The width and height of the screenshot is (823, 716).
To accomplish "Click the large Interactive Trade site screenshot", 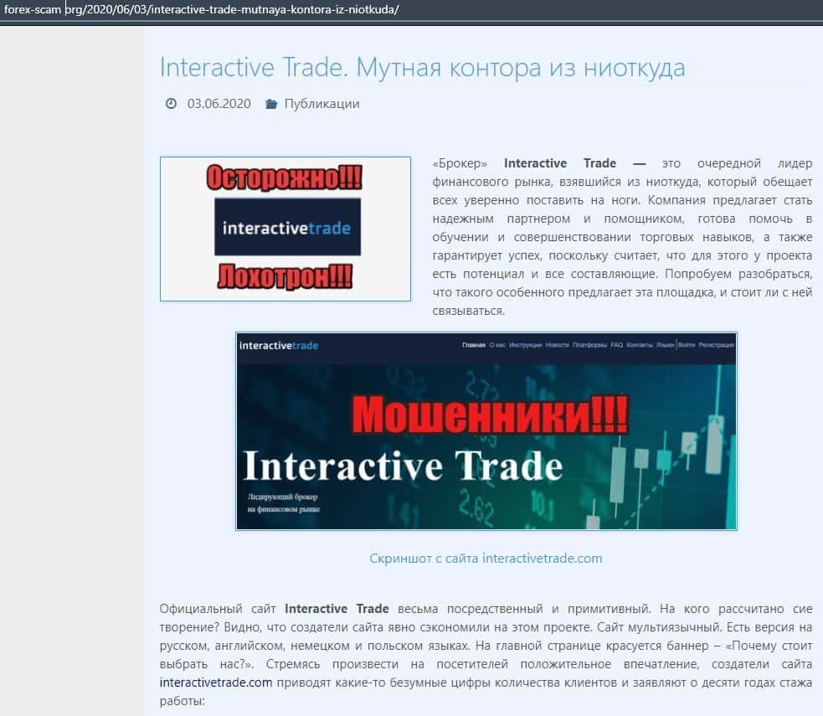I will pos(486,431).
